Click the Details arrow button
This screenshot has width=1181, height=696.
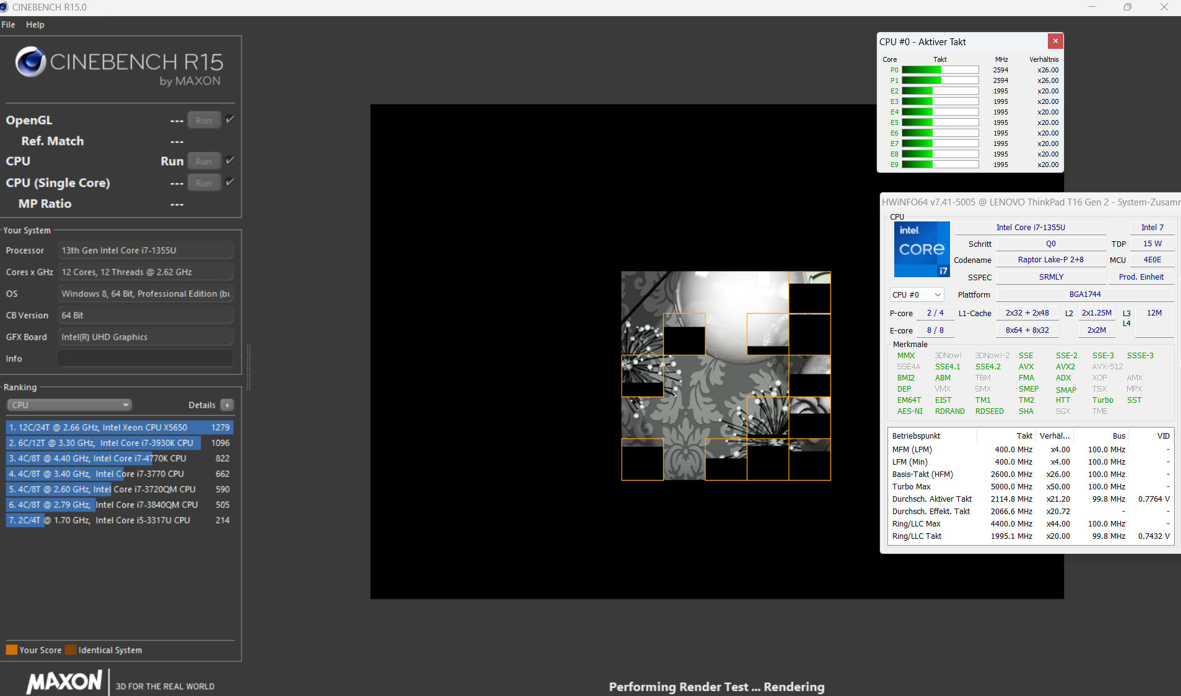(227, 405)
